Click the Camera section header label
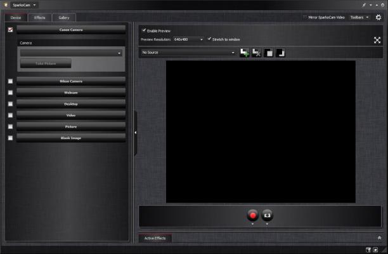This screenshot has height=254, width=388. [x=26, y=43]
